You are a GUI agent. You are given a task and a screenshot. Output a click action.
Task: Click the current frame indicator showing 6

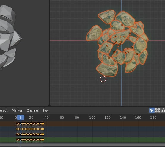pyautogui.click(x=21, y=118)
